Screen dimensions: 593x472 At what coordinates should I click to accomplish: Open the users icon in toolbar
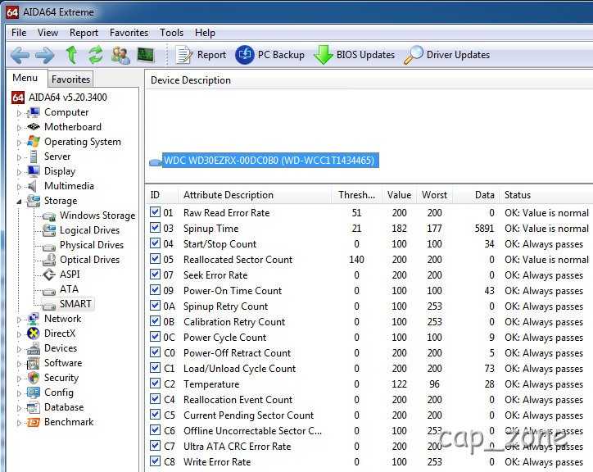pyautogui.click(x=120, y=55)
